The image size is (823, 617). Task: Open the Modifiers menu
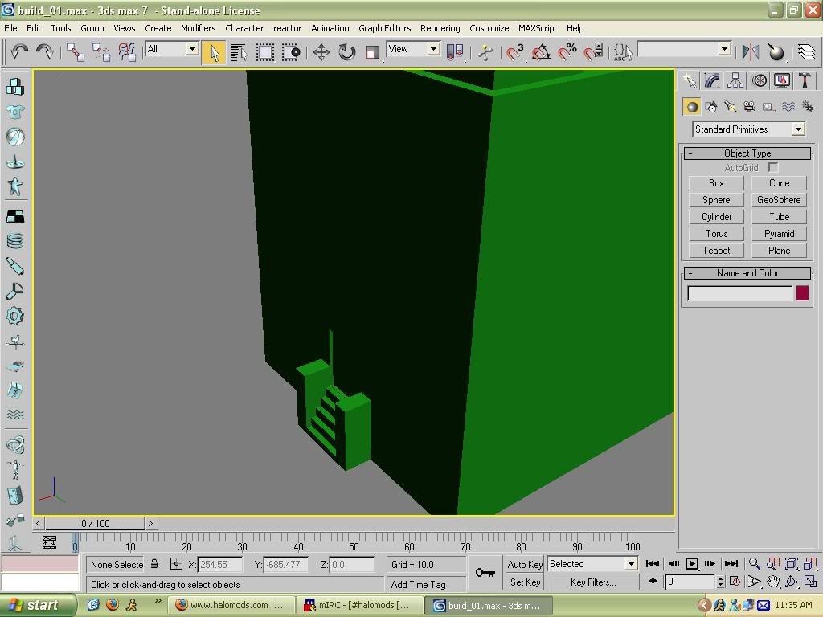point(198,28)
